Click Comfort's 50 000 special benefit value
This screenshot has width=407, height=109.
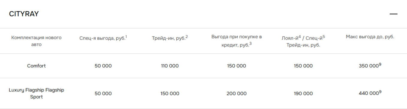(103, 66)
